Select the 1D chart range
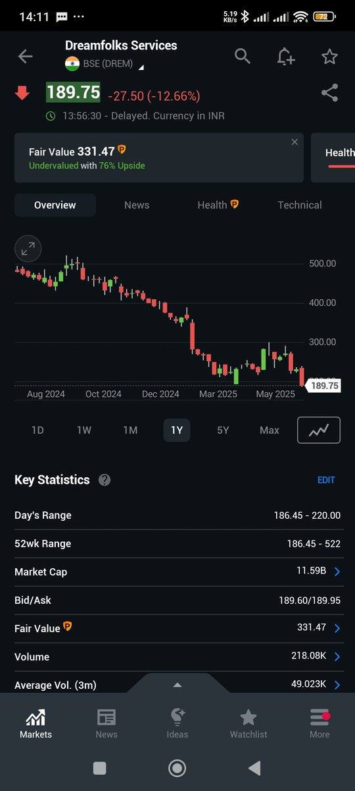Screen dimensions: 355x791 click(x=37, y=430)
